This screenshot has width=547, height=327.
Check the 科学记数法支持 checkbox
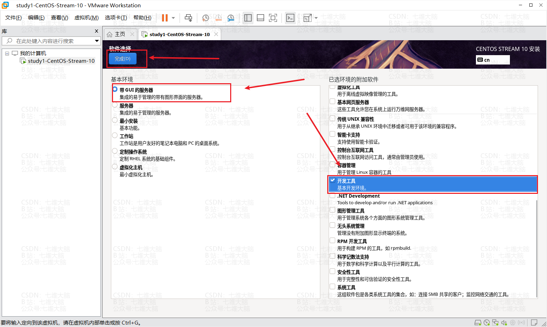[332, 256]
